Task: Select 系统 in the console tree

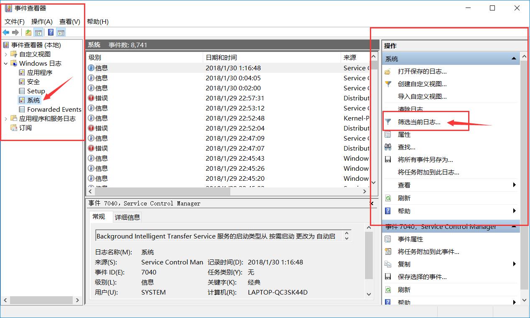Action: click(x=33, y=100)
